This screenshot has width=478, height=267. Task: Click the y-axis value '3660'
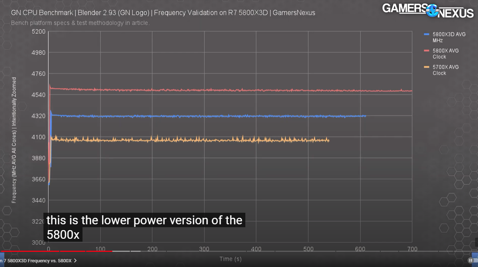pos(39,179)
